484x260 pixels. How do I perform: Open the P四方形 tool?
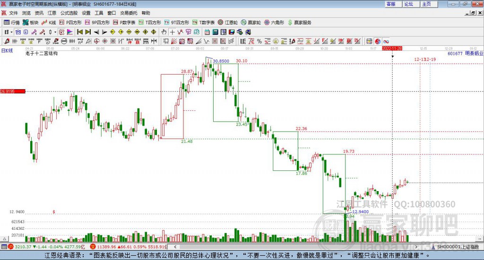click(x=70, y=23)
